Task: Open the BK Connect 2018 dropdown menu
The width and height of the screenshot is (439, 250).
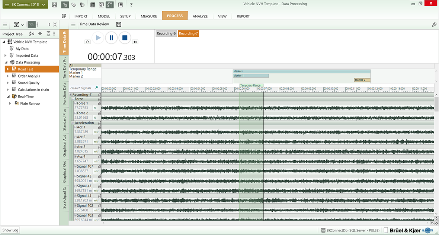Action: tap(24, 5)
